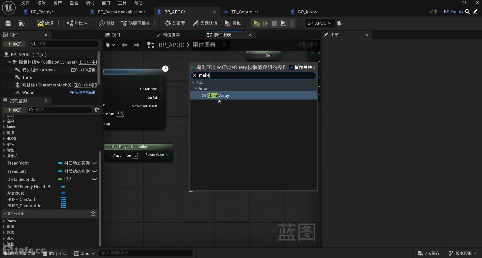
Task: Click the Add component button
Action: [x=14, y=44]
